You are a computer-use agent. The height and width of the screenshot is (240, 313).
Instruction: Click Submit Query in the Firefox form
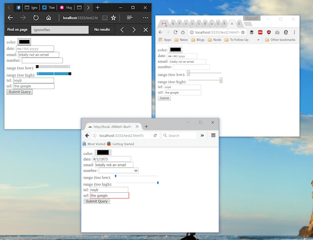[x=97, y=201]
